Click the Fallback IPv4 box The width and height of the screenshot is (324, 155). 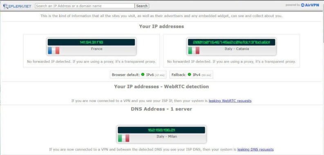(x=191, y=75)
